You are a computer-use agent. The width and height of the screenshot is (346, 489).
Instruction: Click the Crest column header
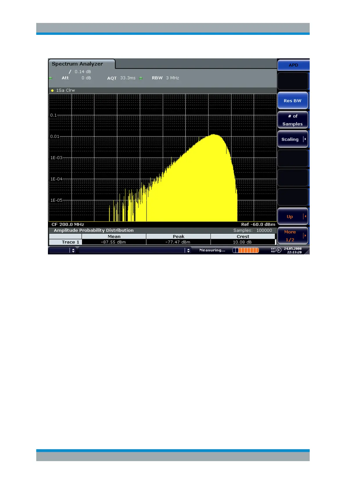coord(243,236)
